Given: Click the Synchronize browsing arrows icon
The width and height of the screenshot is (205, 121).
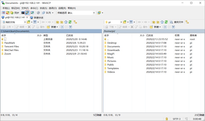Looking at the screenshot, I should (8, 13).
